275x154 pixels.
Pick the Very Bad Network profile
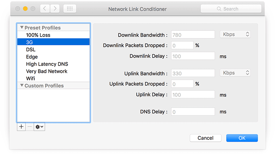[47, 71]
